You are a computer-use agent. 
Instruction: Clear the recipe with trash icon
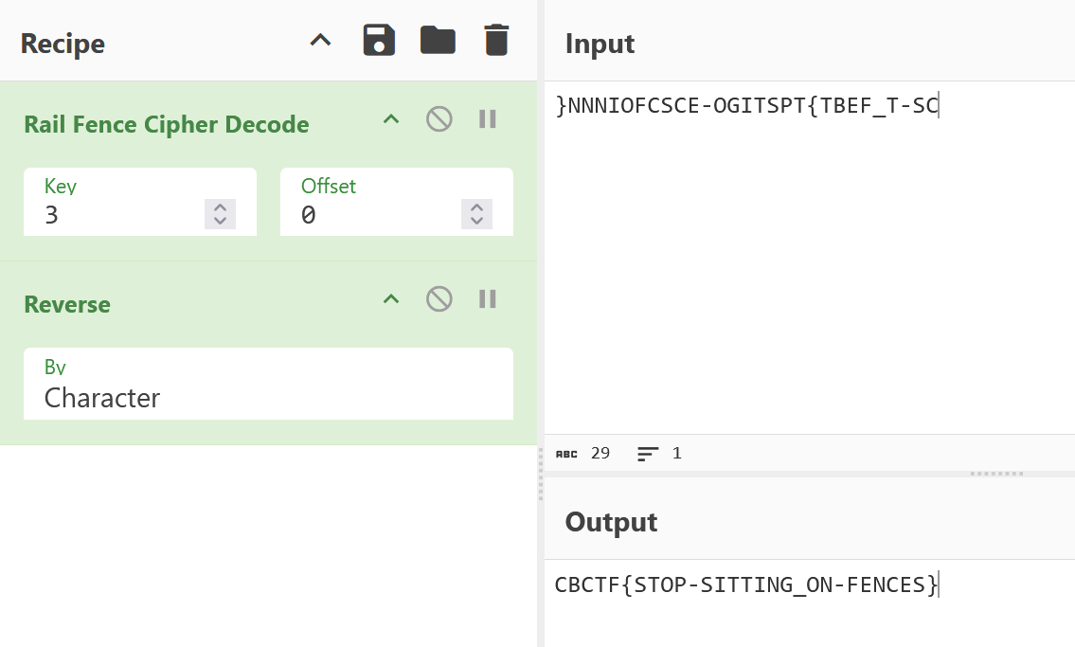point(496,40)
